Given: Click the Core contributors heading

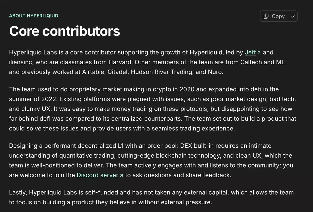Looking at the screenshot, I should pyautogui.click(x=64, y=31).
